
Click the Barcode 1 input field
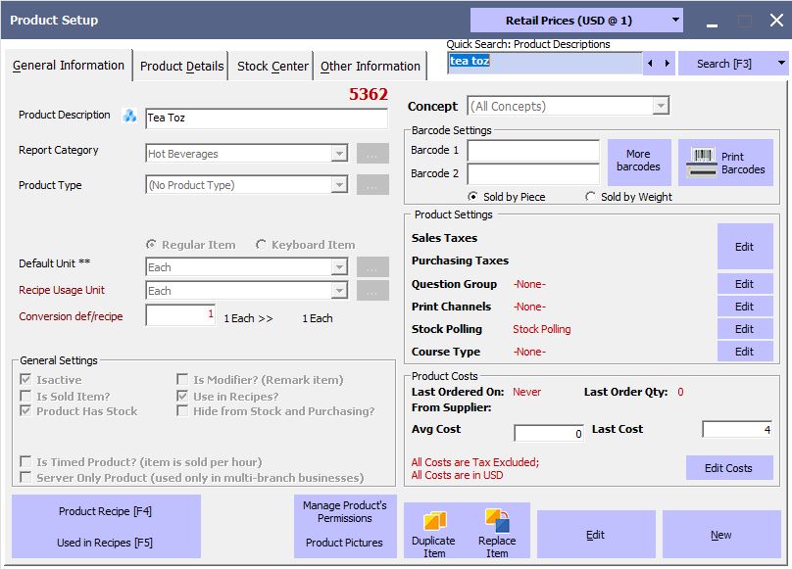[533, 151]
